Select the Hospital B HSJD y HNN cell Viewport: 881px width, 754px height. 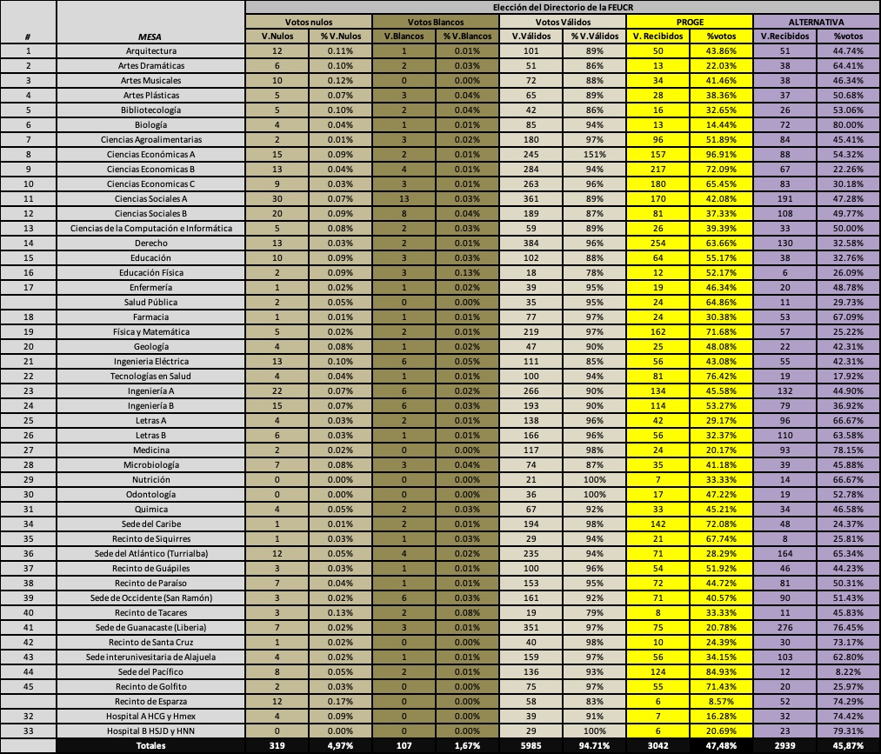(150, 731)
